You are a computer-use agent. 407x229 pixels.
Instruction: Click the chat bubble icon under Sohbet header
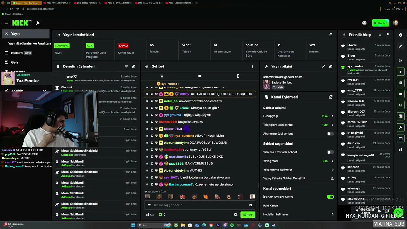(200, 76)
